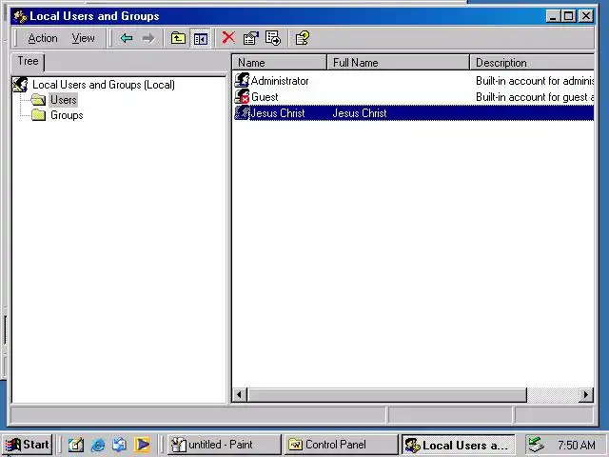The height and width of the screenshot is (457, 609).
Task: Click the Back arrow toolbar icon
Action: click(127, 38)
